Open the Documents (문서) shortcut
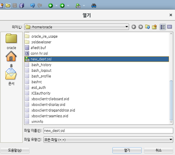Image resolution: width=175 pixels, height=155 pixels. click(x=11, y=77)
